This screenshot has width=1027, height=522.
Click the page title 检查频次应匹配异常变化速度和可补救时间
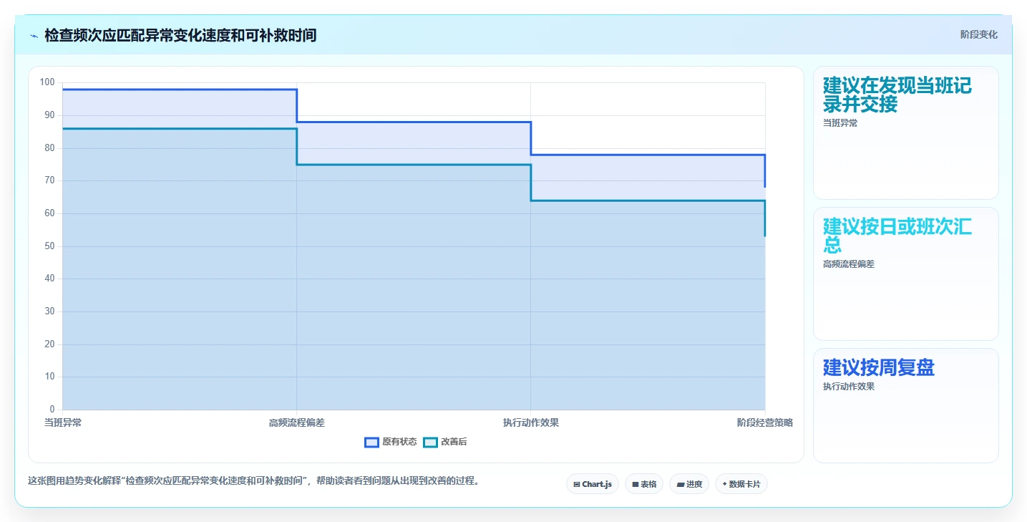pyautogui.click(x=180, y=35)
